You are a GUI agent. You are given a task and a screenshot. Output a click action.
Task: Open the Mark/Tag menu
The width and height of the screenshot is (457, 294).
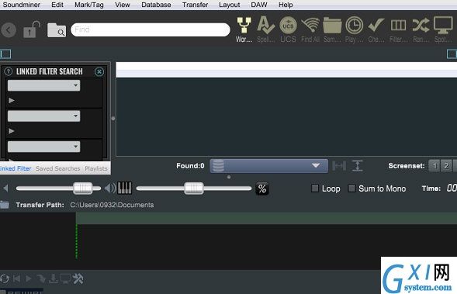click(x=89, y=5)
